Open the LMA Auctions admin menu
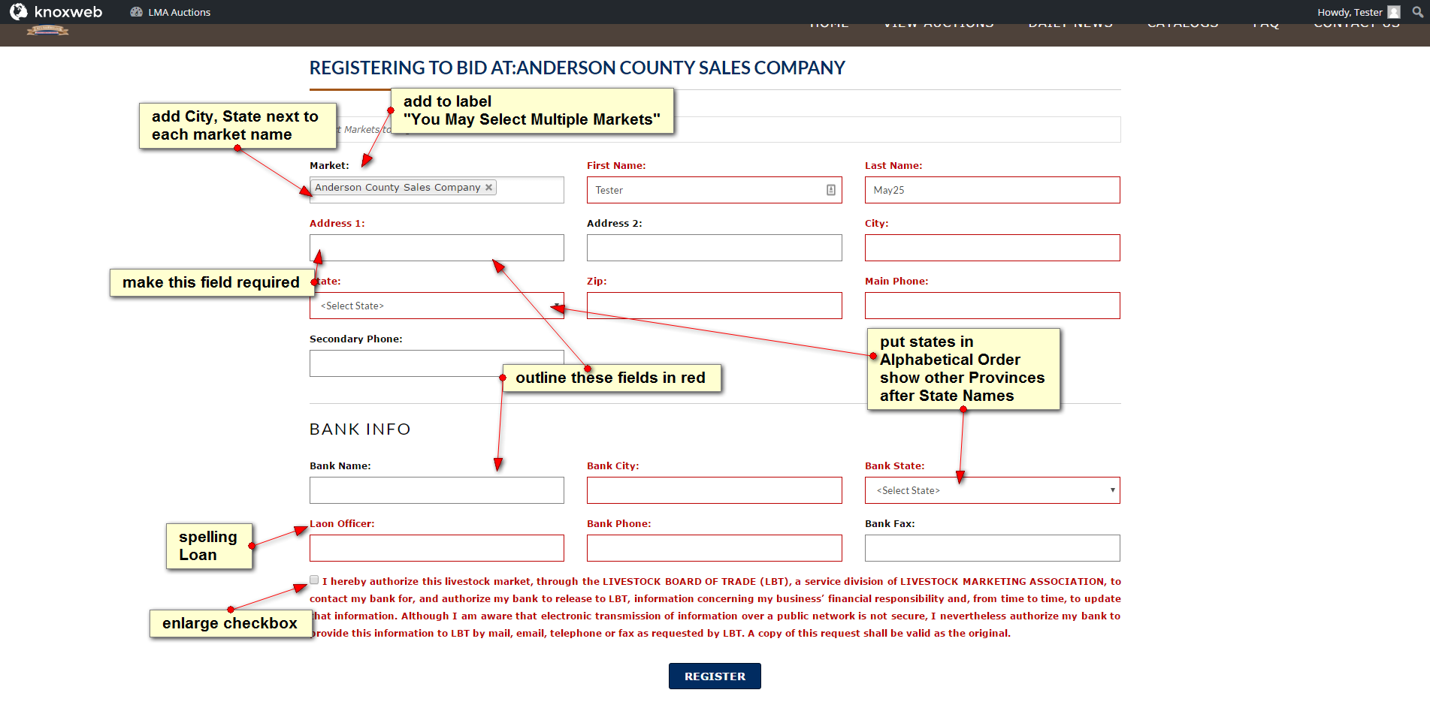 point(171,12)
